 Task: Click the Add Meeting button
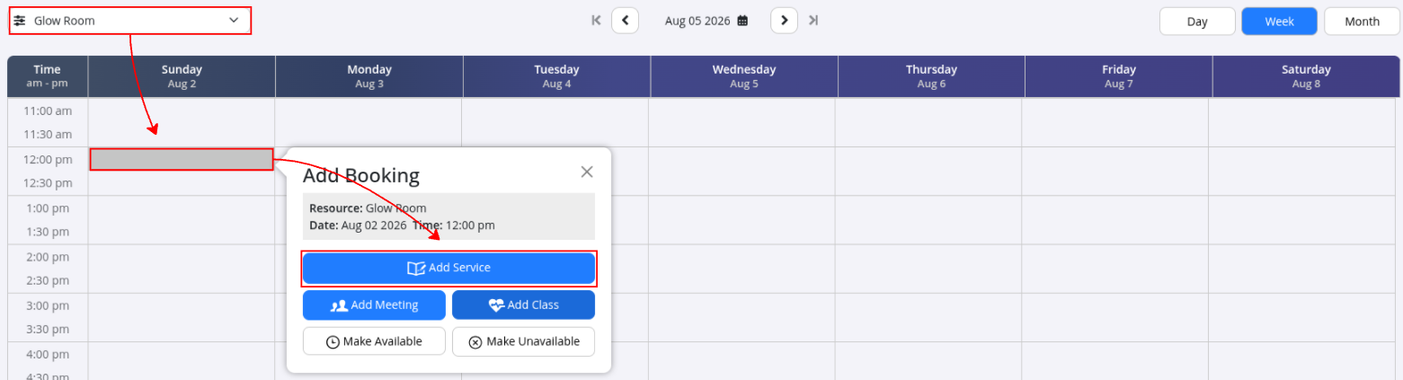point(374,305)
